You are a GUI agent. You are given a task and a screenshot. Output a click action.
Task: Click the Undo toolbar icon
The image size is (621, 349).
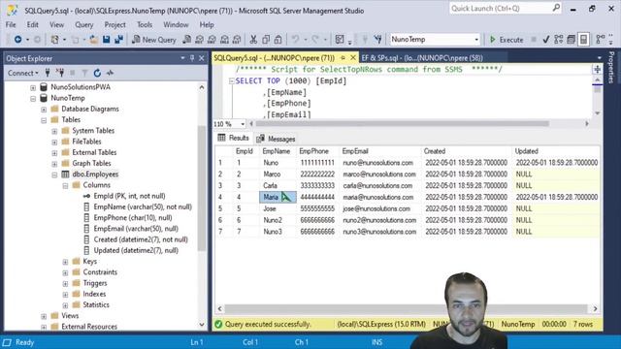295,39
